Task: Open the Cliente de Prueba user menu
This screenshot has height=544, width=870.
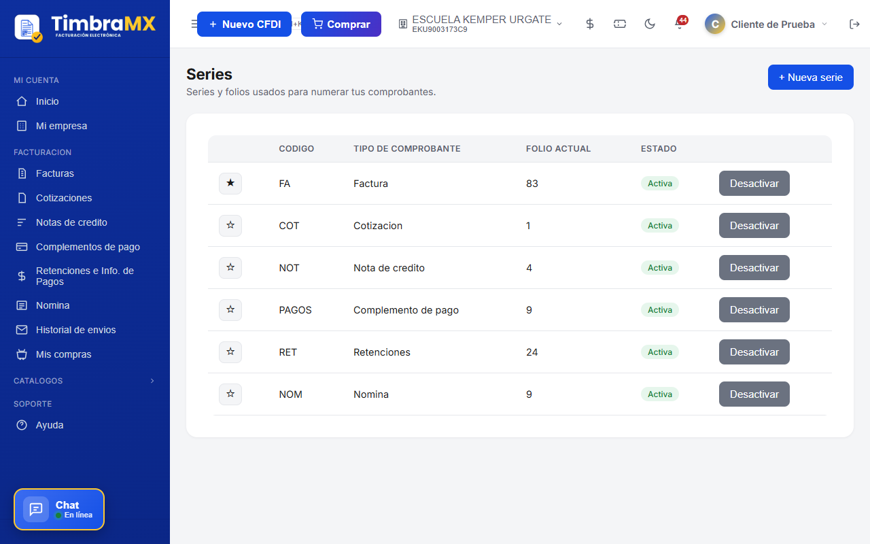Action: coord(767,24)
